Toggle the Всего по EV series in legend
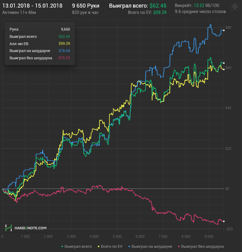The width and height of the screenshot is (242, 252). [111, 247]
